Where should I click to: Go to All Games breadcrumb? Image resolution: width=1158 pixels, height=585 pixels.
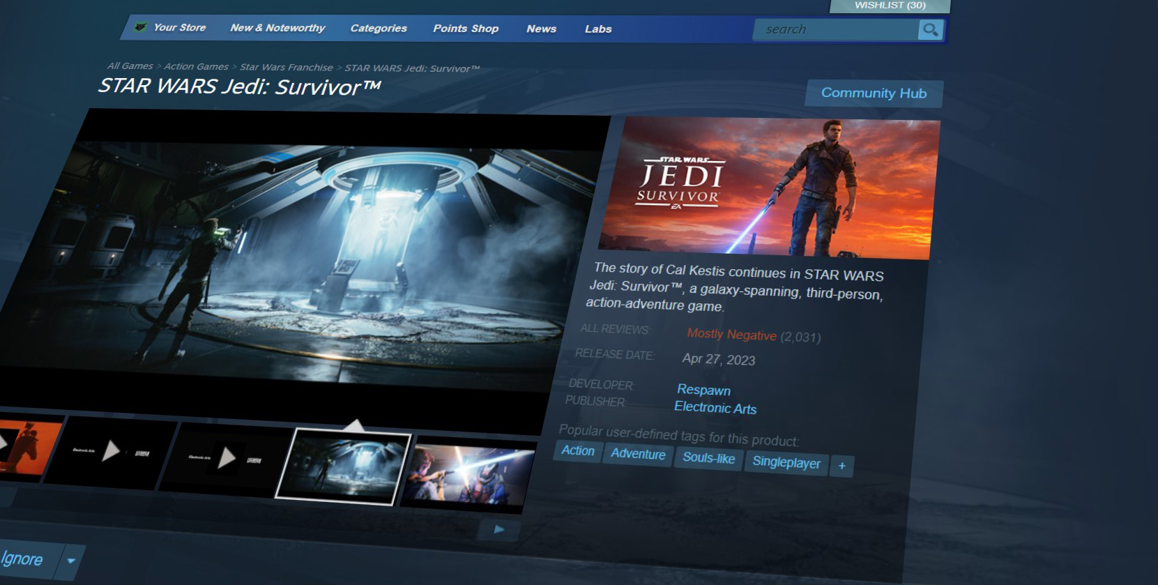130,66
